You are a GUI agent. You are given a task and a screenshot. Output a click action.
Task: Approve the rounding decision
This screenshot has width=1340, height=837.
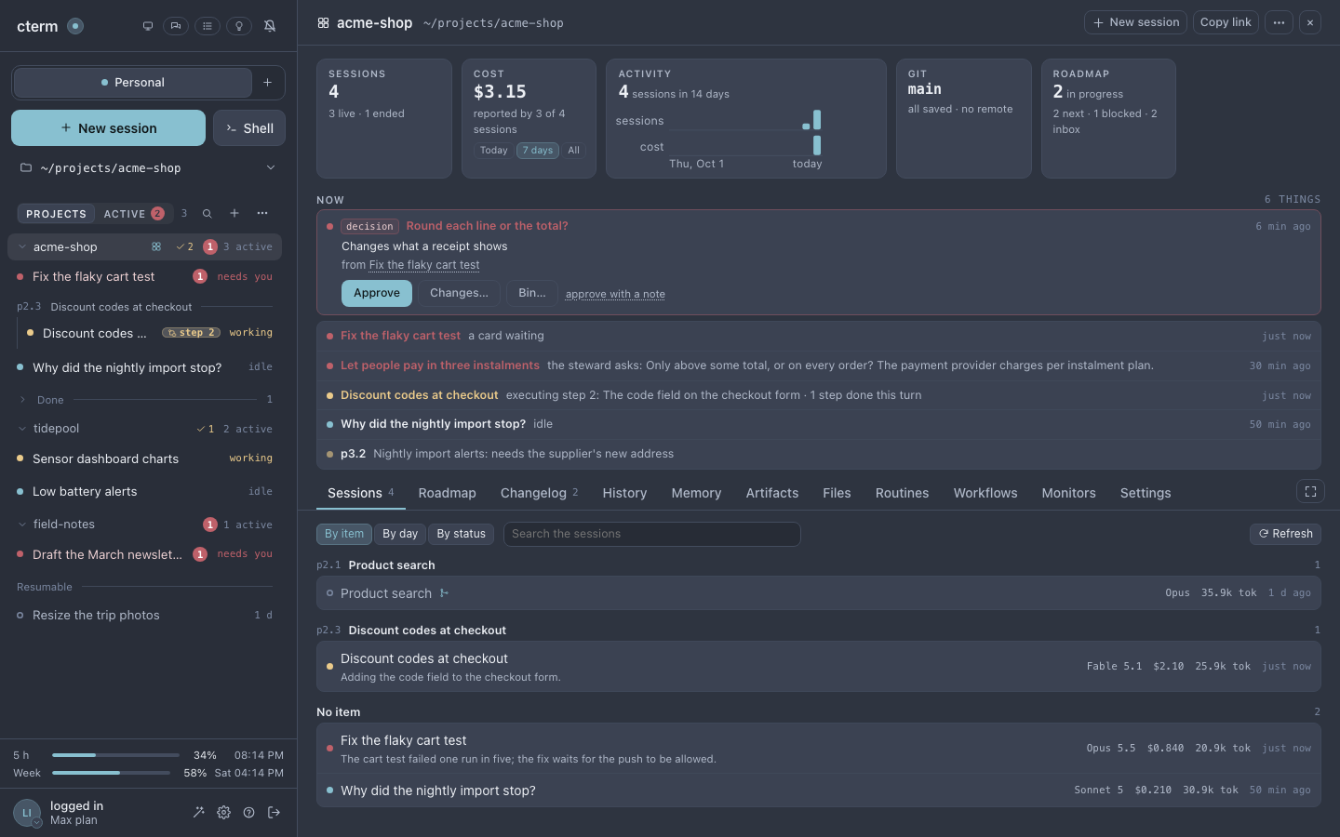[377, 293]
